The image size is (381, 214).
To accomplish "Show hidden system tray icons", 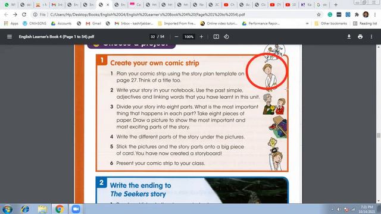I will click(332, 209).
